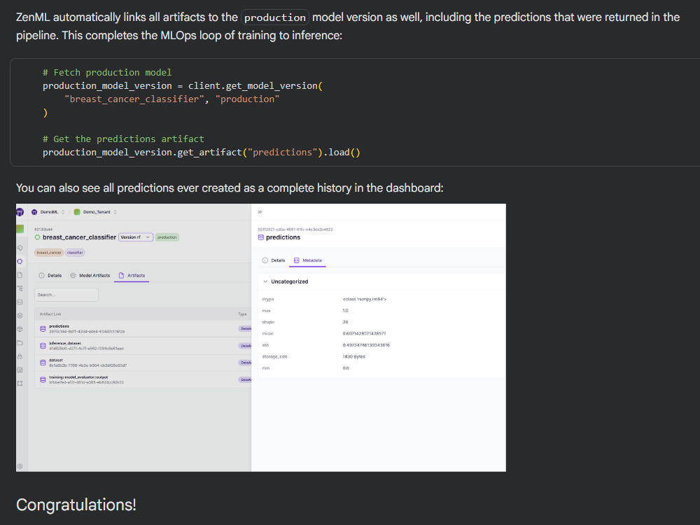The height and width of the screenshot is (525, 700).
Task: Open the dataset artifact link
Action: [x=56, y=360]
